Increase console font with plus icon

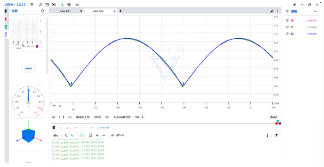[x=97, y=135]
